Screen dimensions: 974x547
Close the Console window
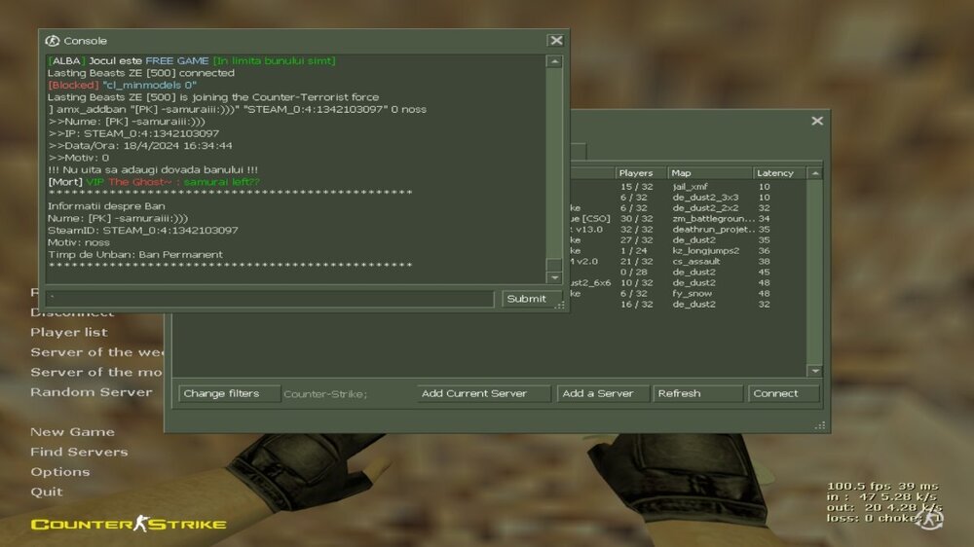pyautogui.click(x=555, y=41)
